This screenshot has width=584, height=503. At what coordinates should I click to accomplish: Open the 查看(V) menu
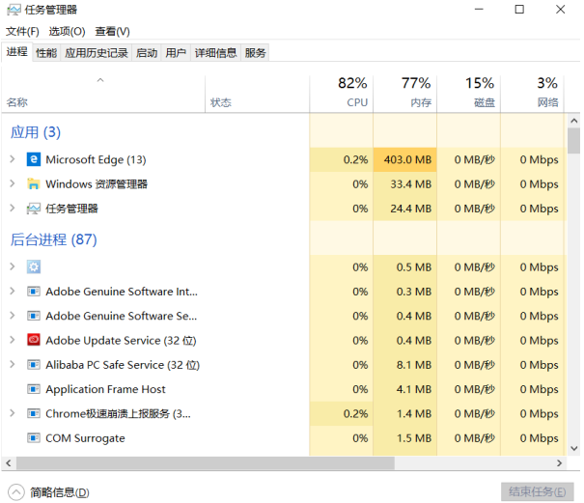110,31
